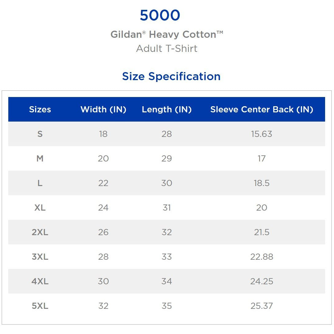Click the "Sleeve Center Back (IN)" header
Viewport: 334px width, 334px height.
tap(262, 110)
